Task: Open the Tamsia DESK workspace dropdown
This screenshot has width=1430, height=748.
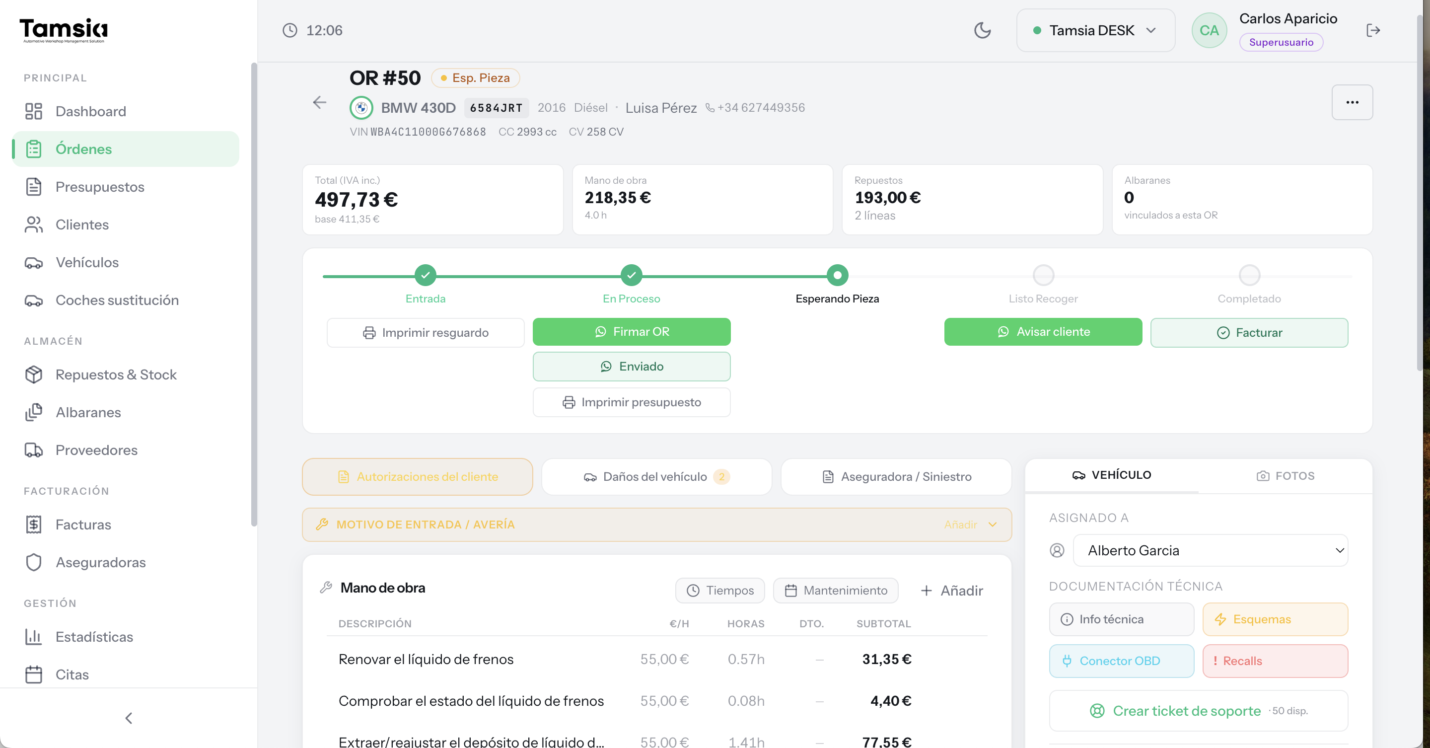Action: [1095, 30]
